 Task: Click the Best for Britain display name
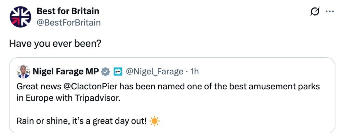point(68,11)
